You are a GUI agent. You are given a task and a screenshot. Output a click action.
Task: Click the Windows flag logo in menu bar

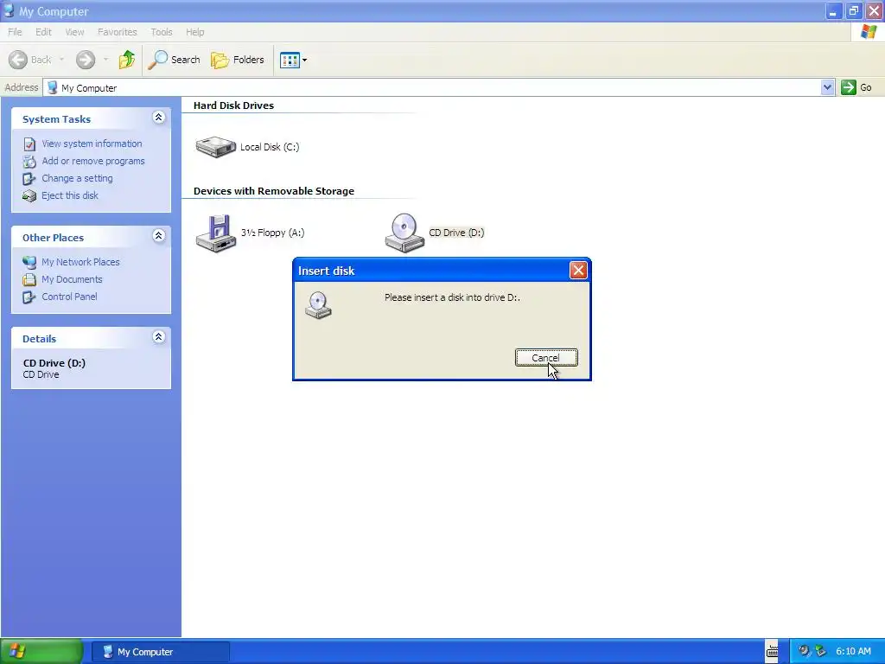tap(869, 32)
